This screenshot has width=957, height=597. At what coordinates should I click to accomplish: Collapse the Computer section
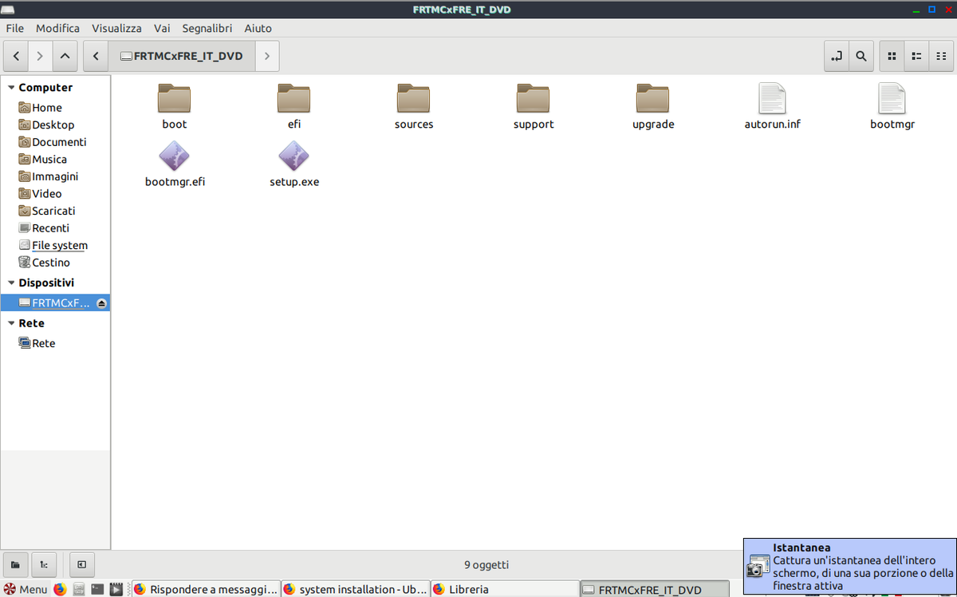pos(11,88)
